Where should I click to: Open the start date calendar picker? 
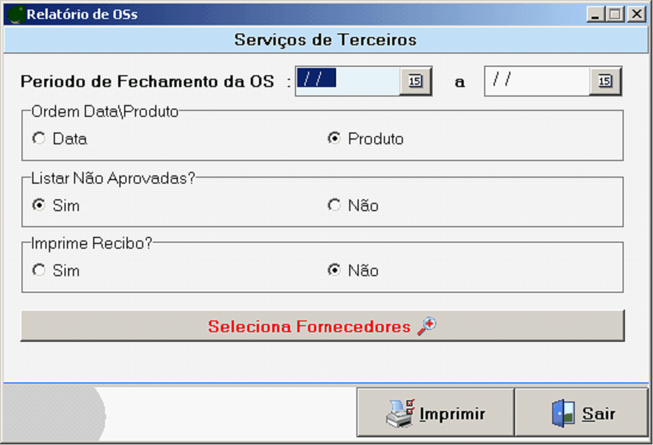pyautogui.click(x=415, y=81)
